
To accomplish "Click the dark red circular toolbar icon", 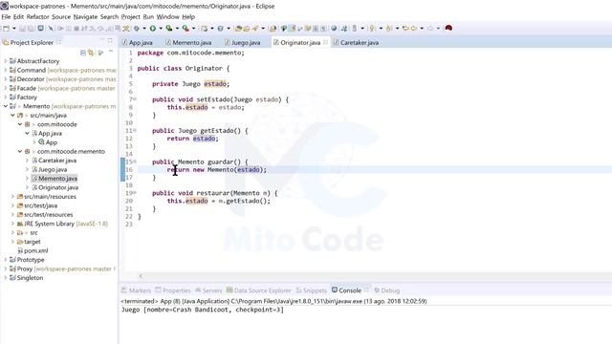I will (448, 28).
